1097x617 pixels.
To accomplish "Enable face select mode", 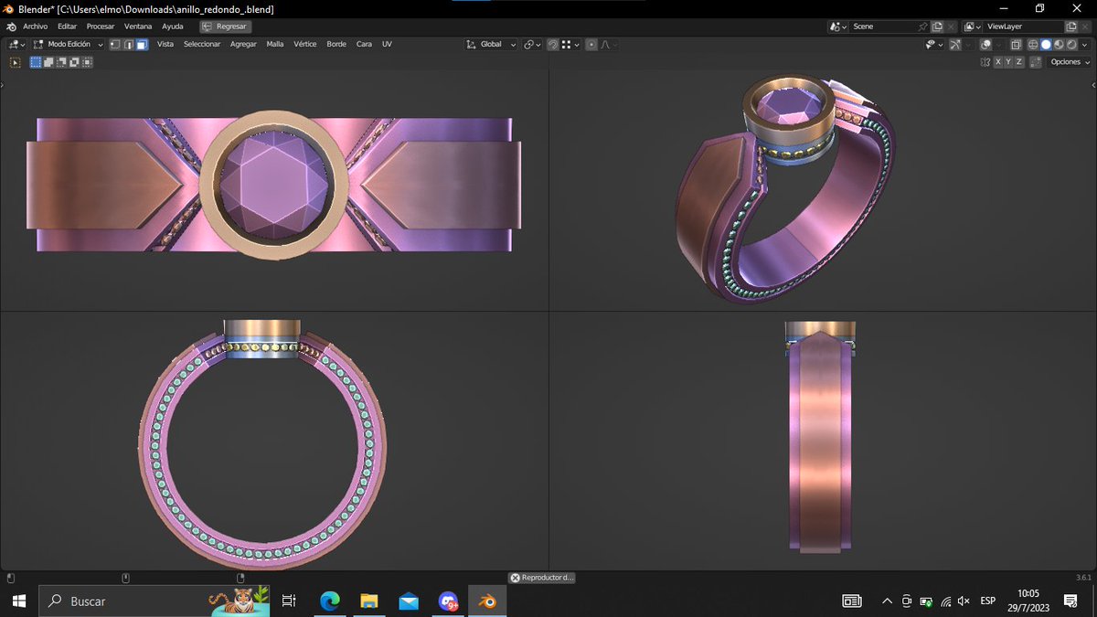I will coord(142,44).
